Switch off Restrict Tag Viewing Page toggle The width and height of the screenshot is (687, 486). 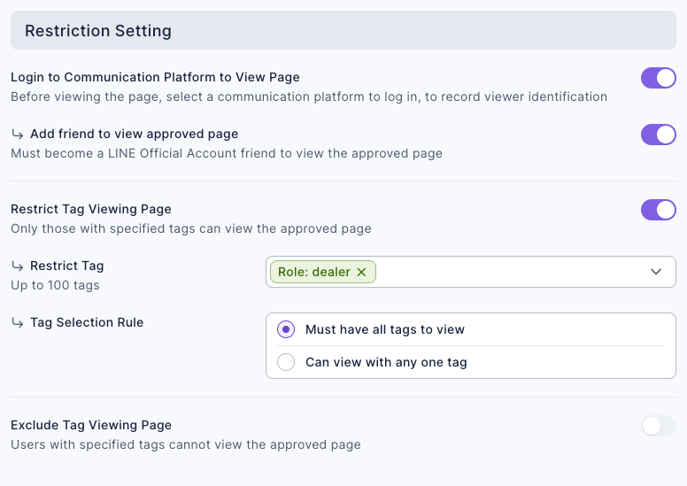coord(658,210)
